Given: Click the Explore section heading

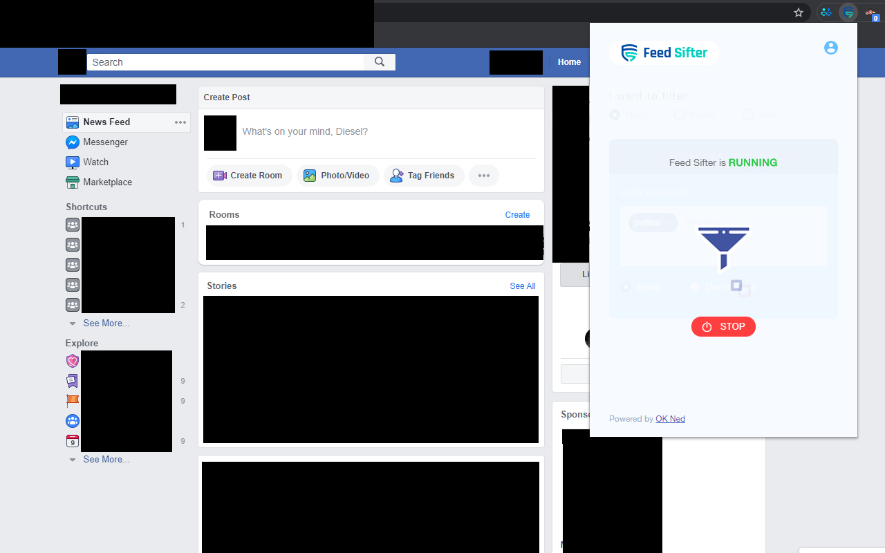Looking at the screenshot, I should [x=82, y=344].
